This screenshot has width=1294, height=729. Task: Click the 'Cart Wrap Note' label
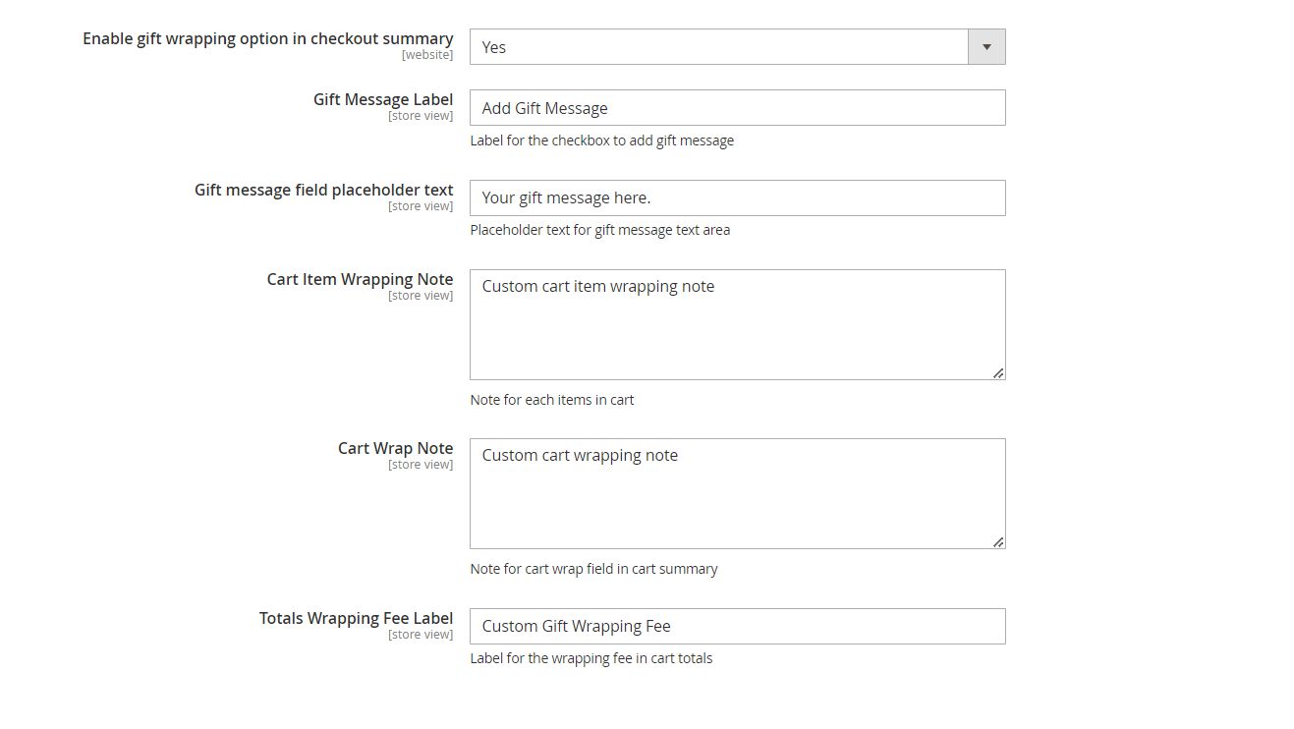tap(395, 448)
